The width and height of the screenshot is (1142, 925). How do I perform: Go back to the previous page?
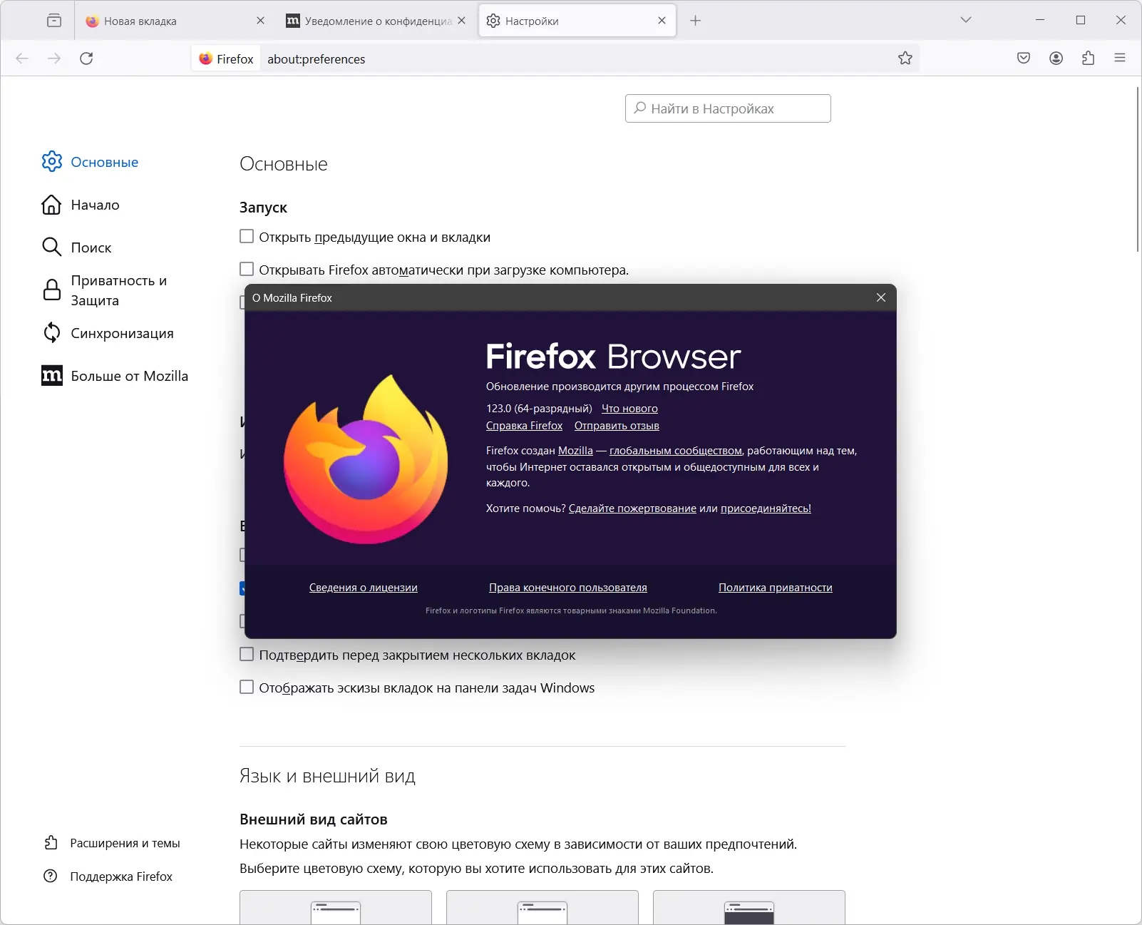(22, 58)
